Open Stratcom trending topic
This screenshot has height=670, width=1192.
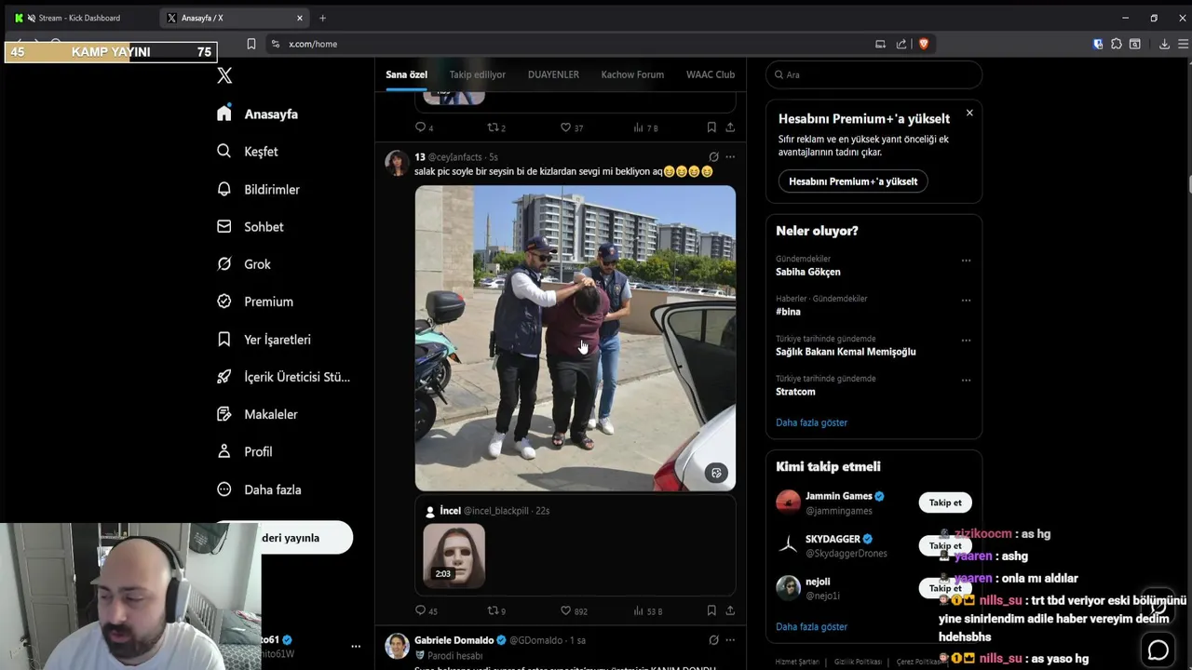[795, 392]
